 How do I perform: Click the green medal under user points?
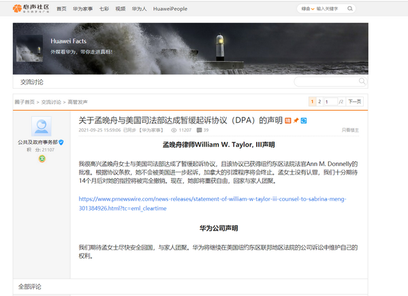coord(42,158)
